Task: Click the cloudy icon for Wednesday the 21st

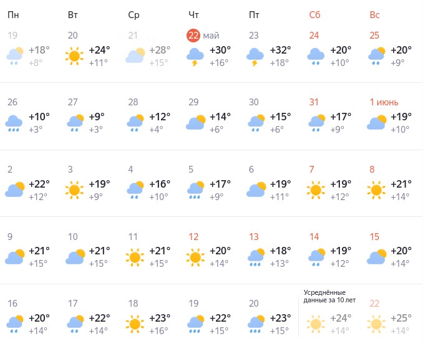Action: pos(135,57)
